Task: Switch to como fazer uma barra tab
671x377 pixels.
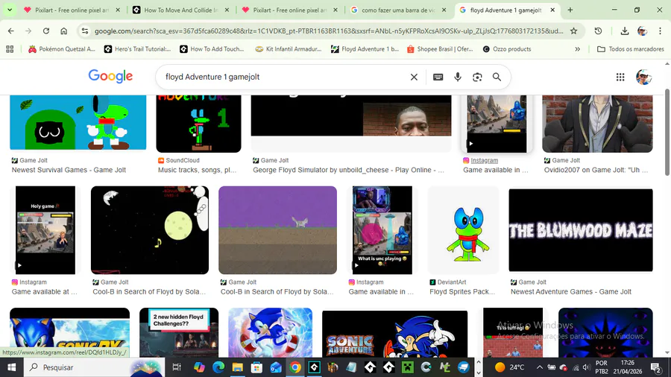Action: [398, 10]
